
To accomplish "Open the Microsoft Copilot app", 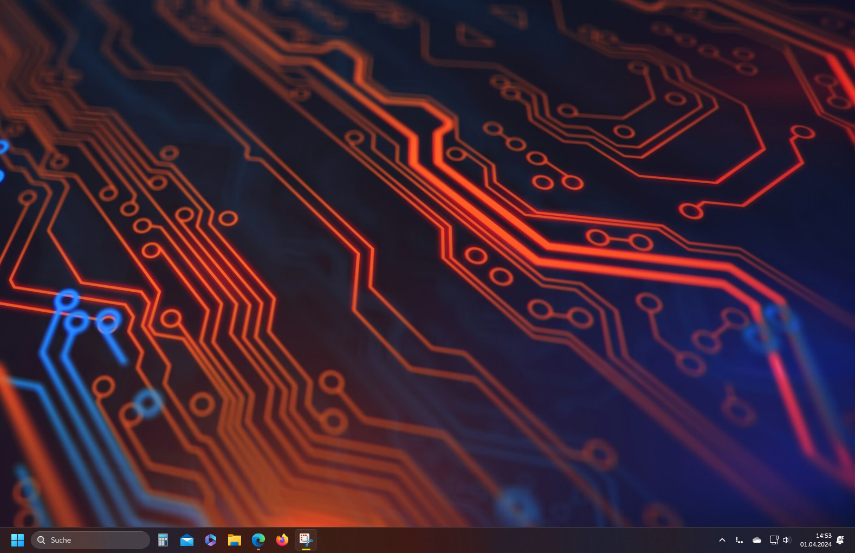I will (211, 540).
